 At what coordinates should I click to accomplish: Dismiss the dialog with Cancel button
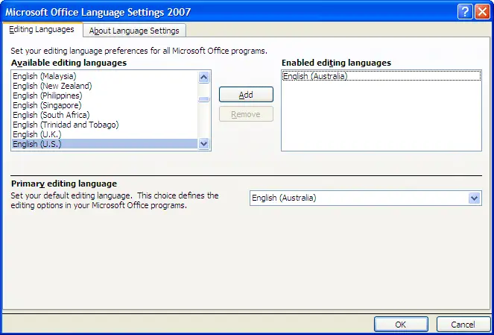[x=463, y=325]
